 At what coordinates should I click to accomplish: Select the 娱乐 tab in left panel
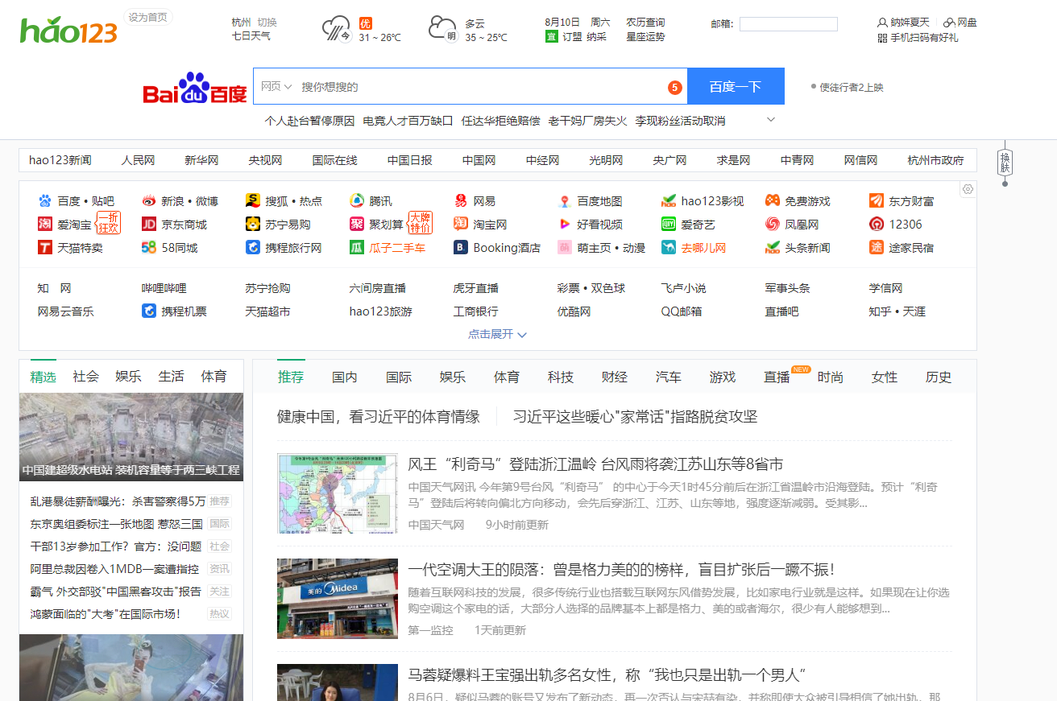coord(128,376)
